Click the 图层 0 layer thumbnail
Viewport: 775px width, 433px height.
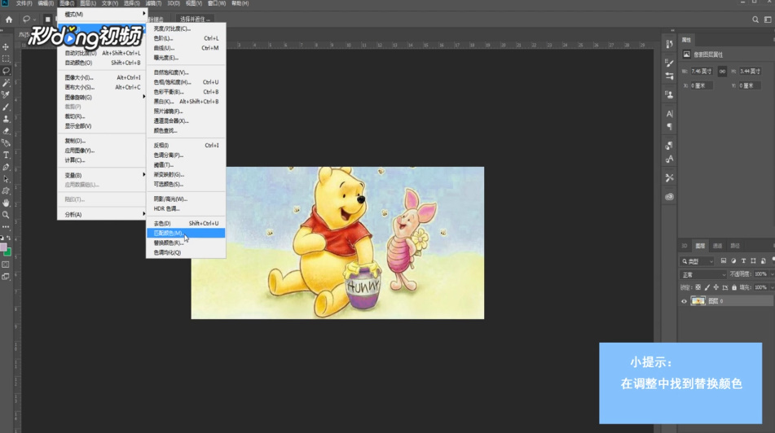point(698,301)
